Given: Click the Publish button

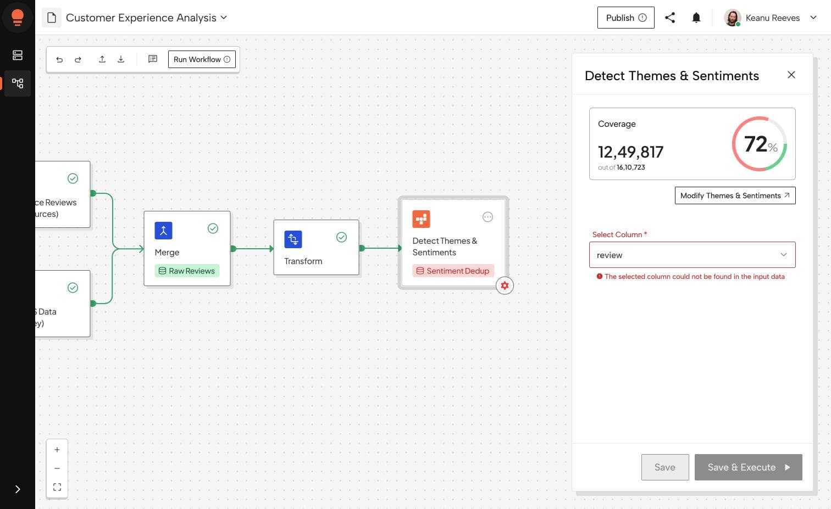Looking at the screenshot, I should pyautogui.click(x=626, y=18).
